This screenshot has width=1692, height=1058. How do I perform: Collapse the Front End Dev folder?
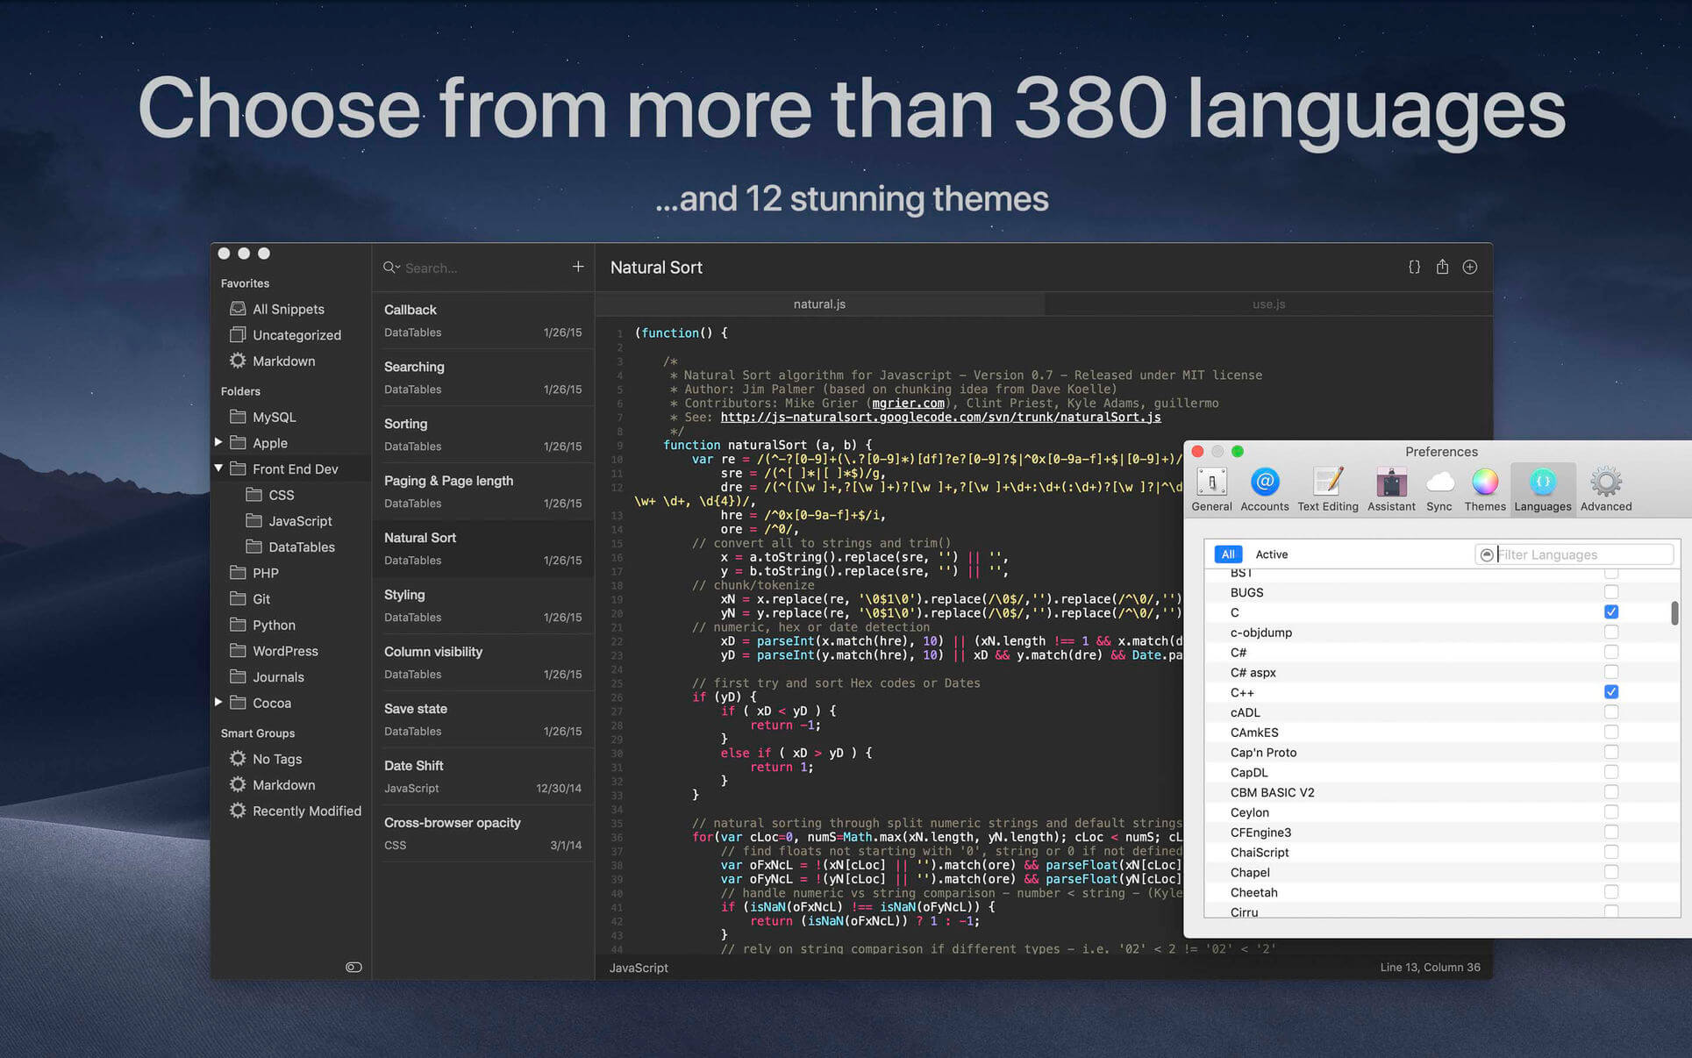(x=218, y=468)
